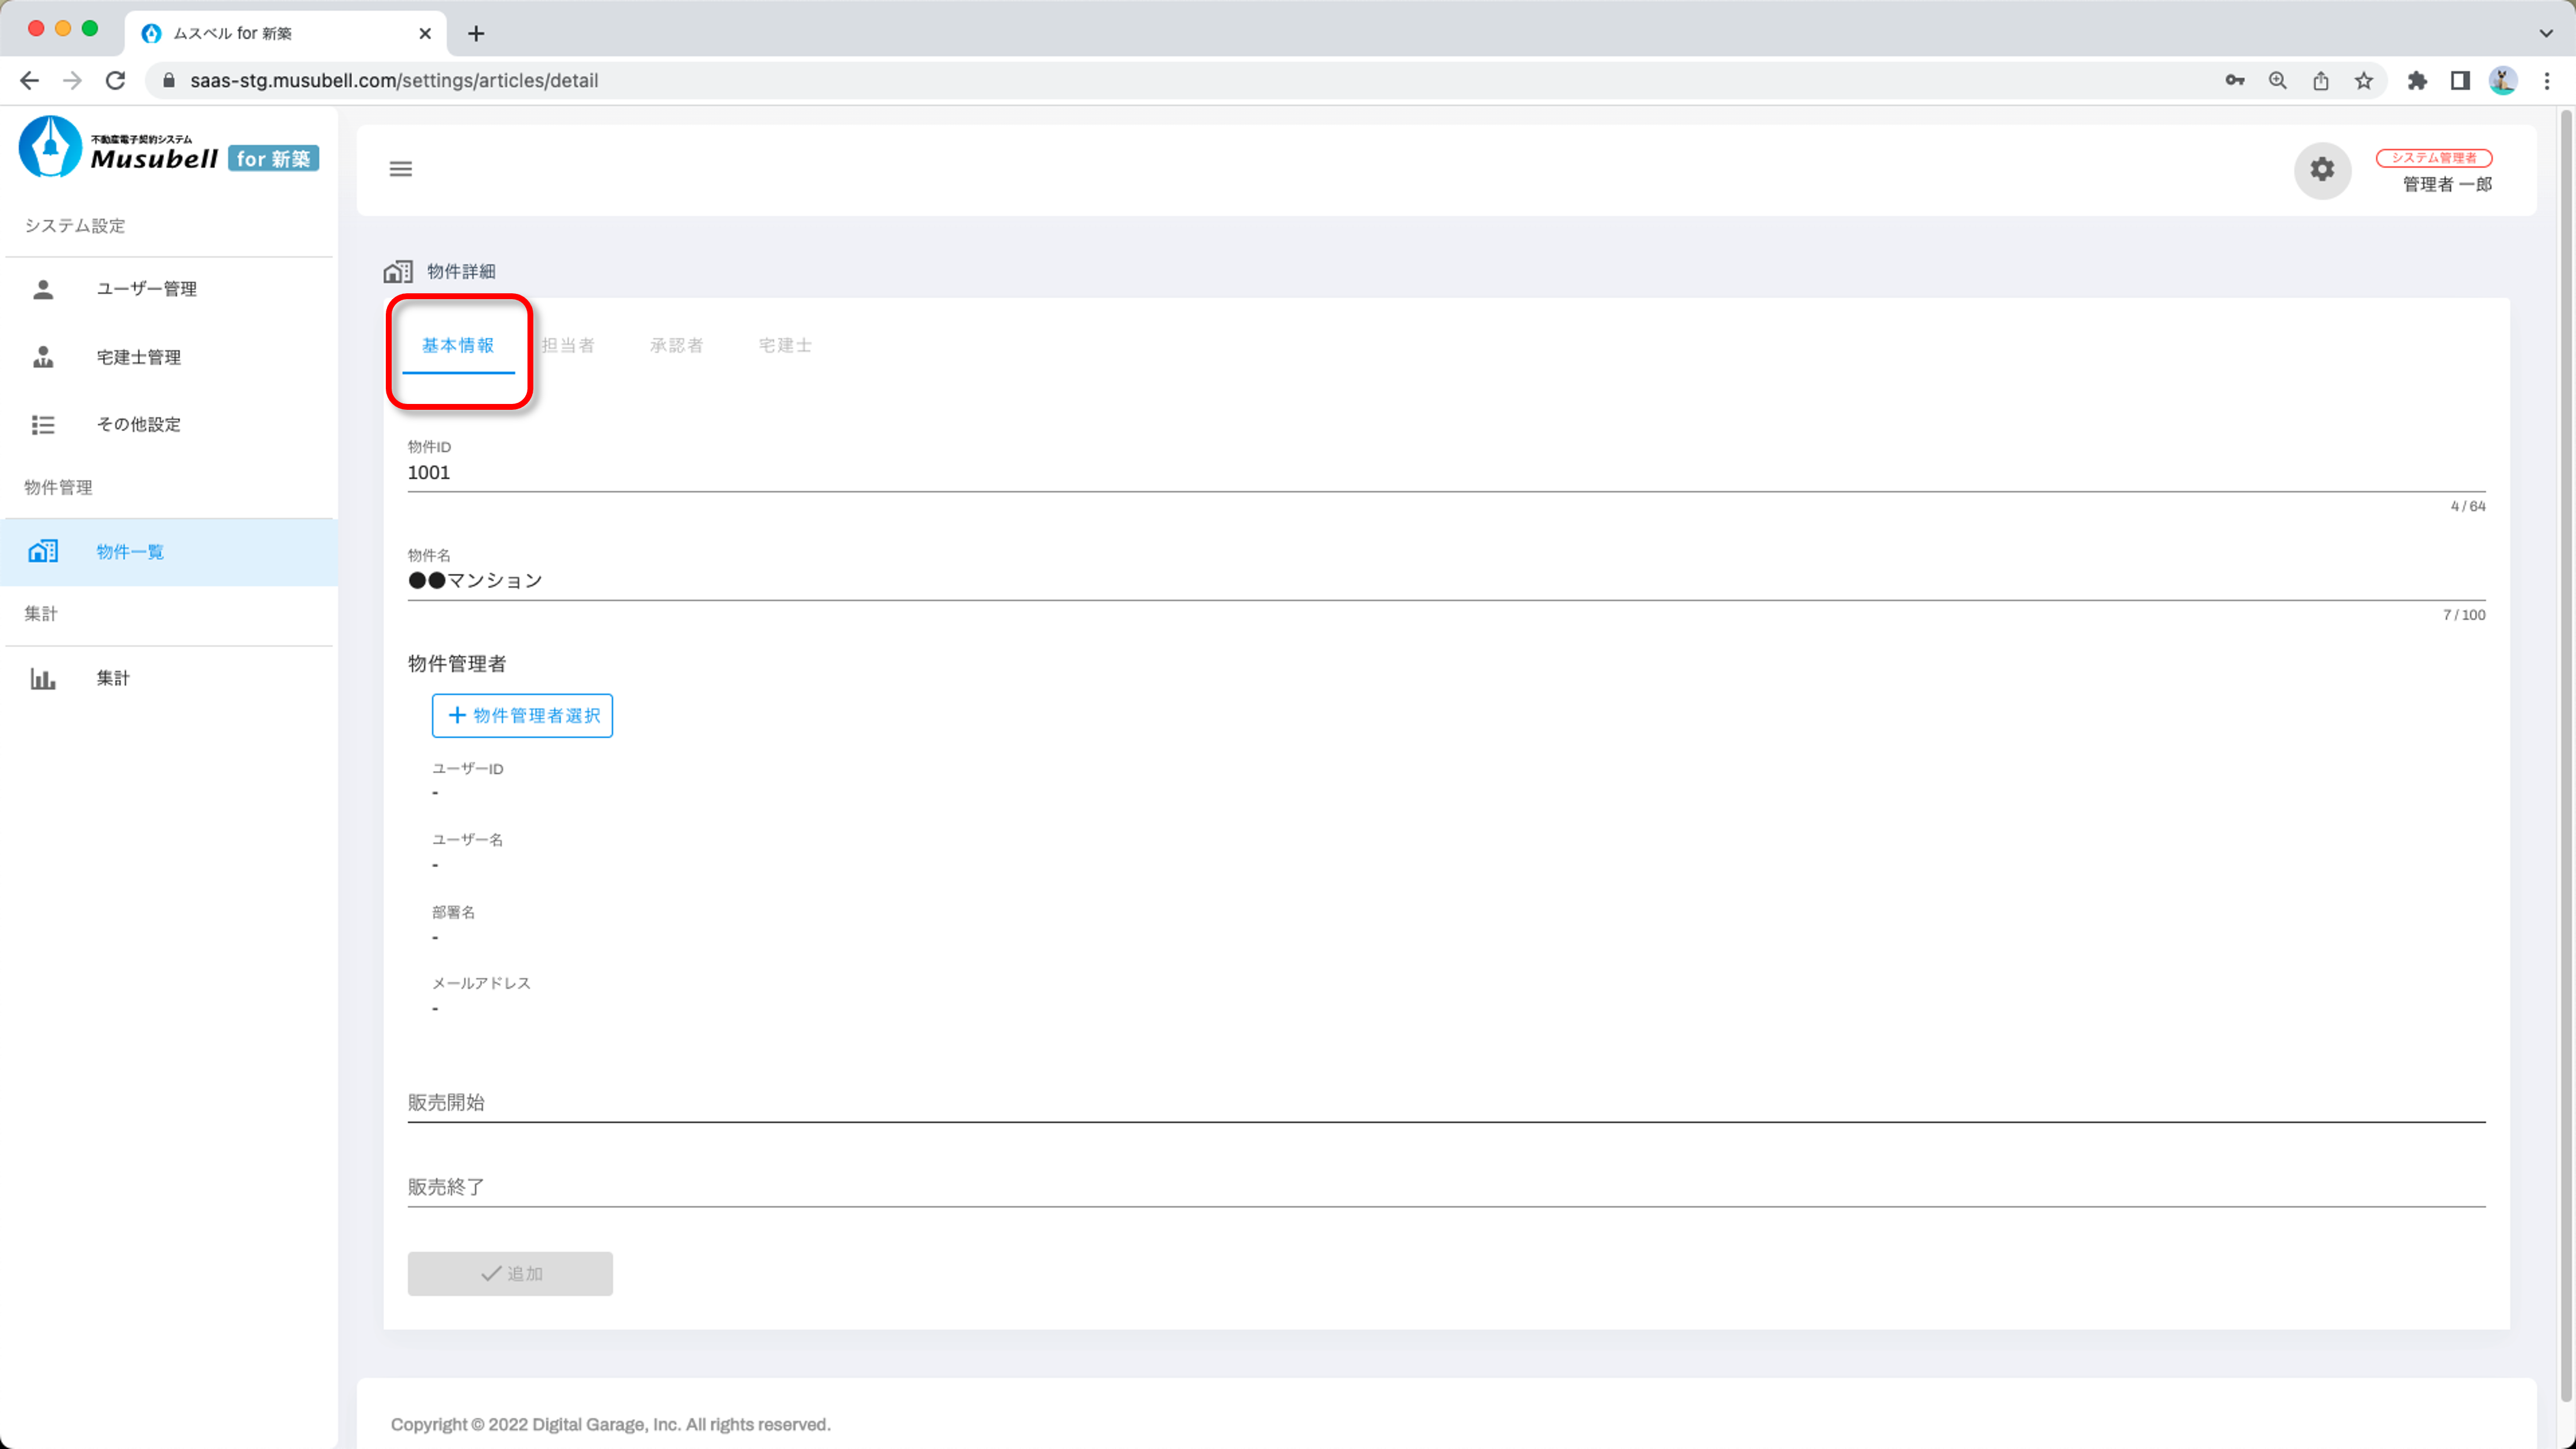
Task: Click the 物件名 input field
Action: tap(1445, 580)
